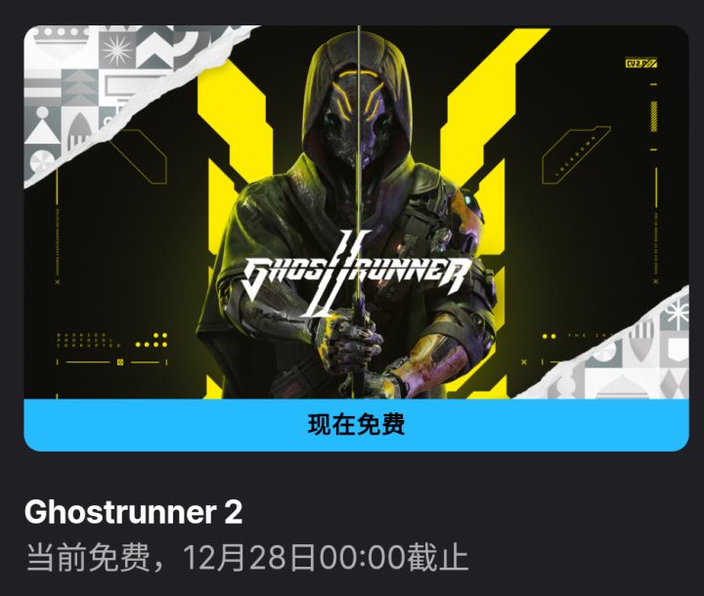Click the empty yellow hexagon outline on left
Viewport: 704px width, 596px height.
click(139, 157)
